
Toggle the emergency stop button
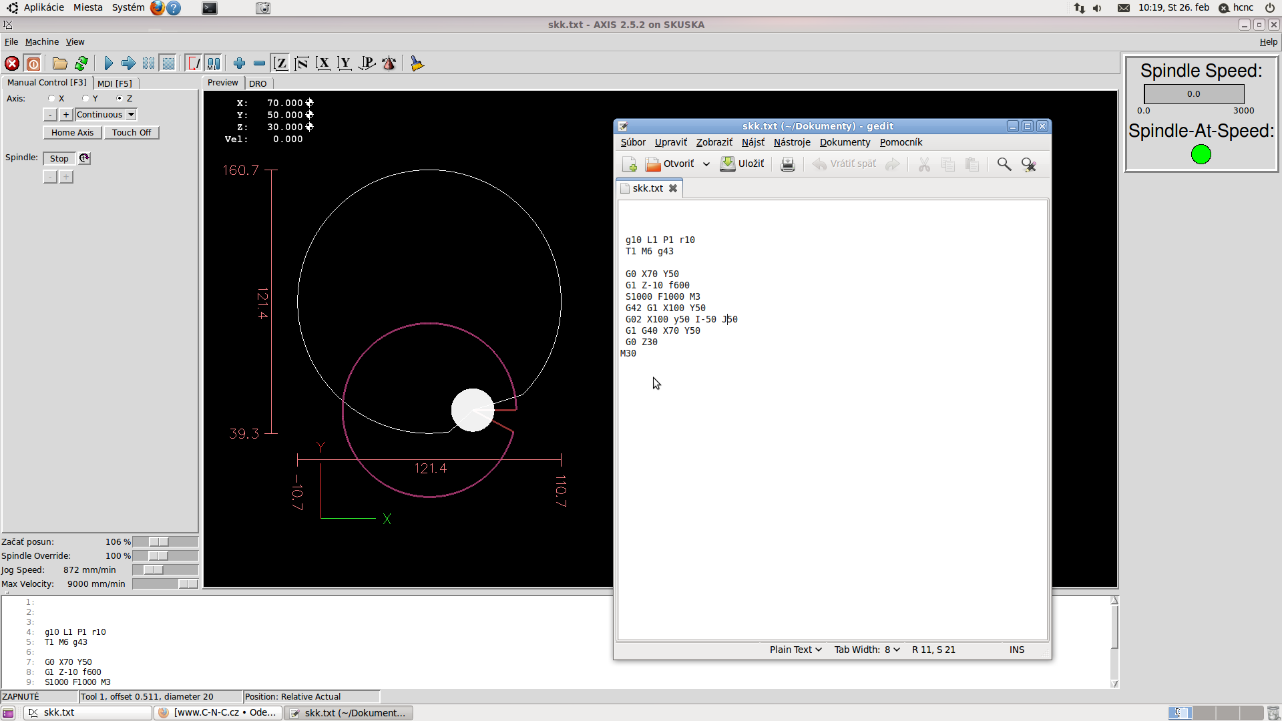pyautogui.click(x=12, y=63)
